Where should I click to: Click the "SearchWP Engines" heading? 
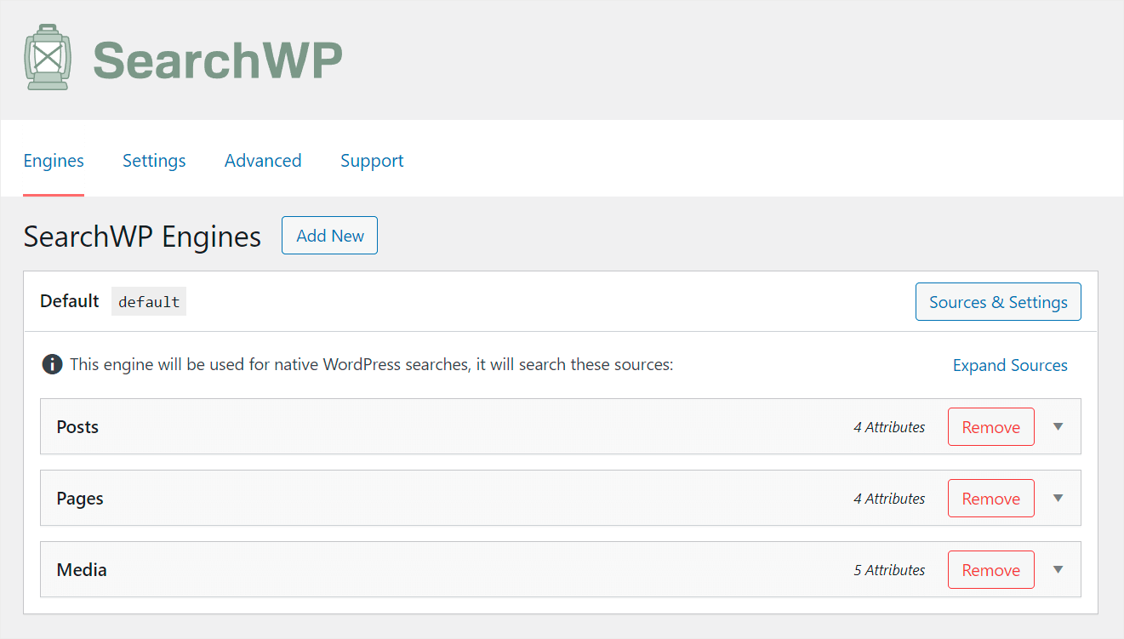142,236
